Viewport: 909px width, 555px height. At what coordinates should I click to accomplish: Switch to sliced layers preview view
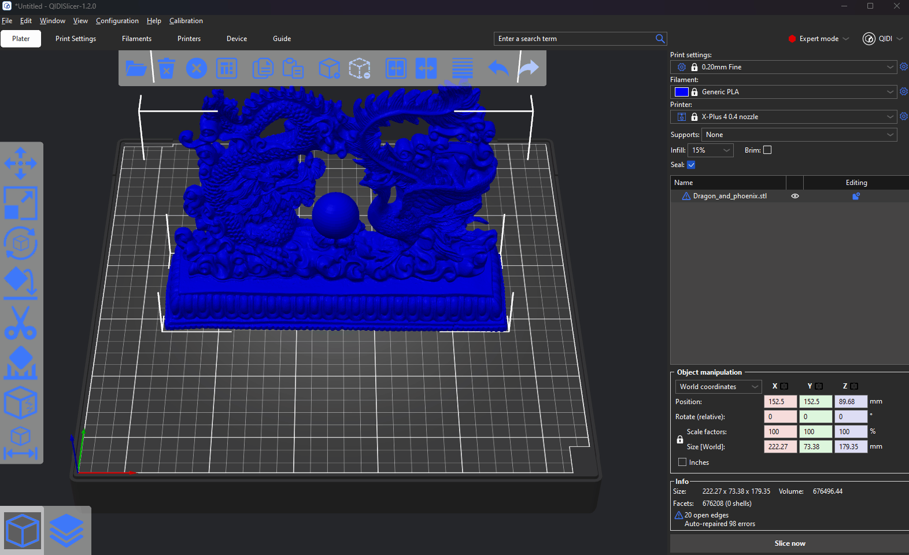[67, 530]
